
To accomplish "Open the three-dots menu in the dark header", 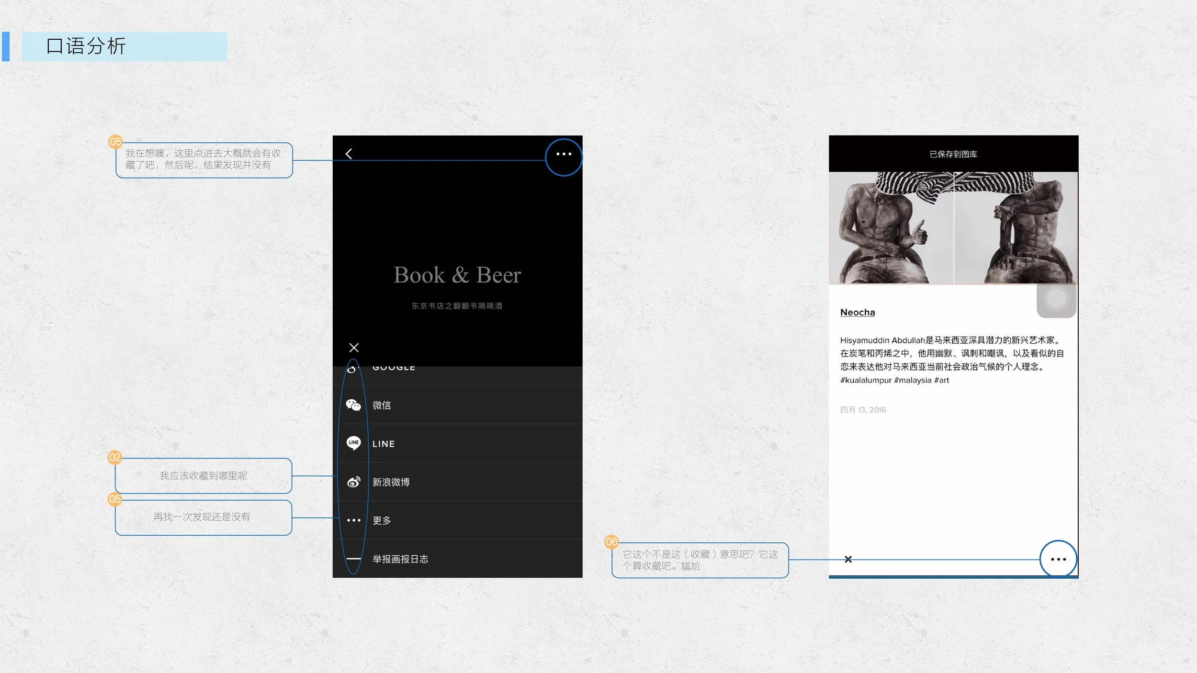I will tap(564, 154).
